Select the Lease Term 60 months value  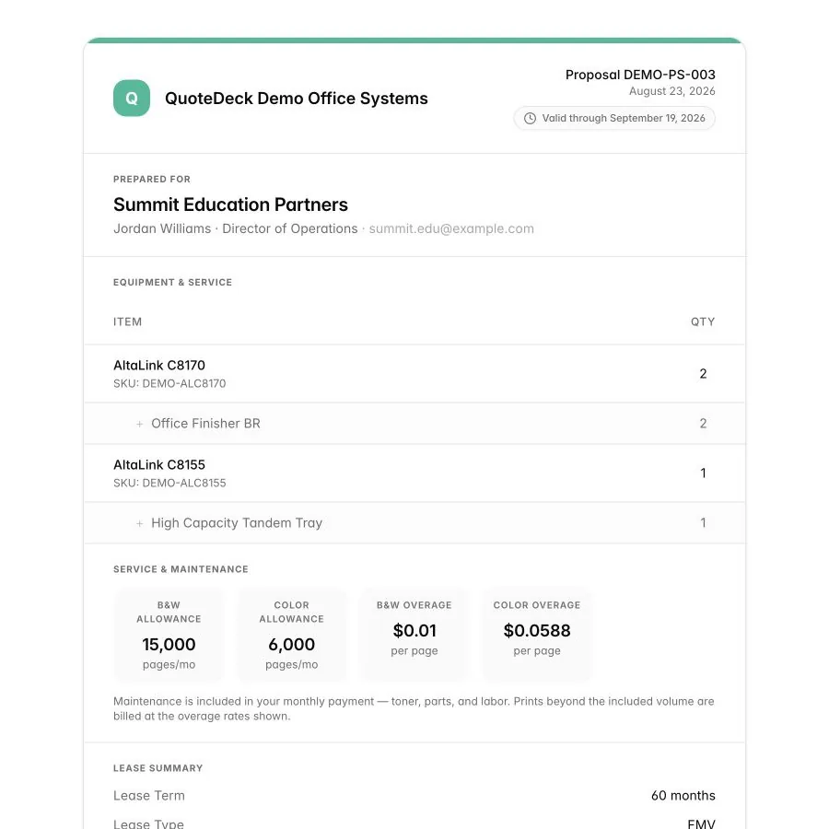pyautogui.click(x=683, y=796)
